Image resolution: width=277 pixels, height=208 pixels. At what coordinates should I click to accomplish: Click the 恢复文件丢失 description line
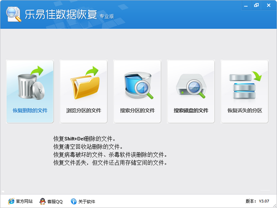110,163
